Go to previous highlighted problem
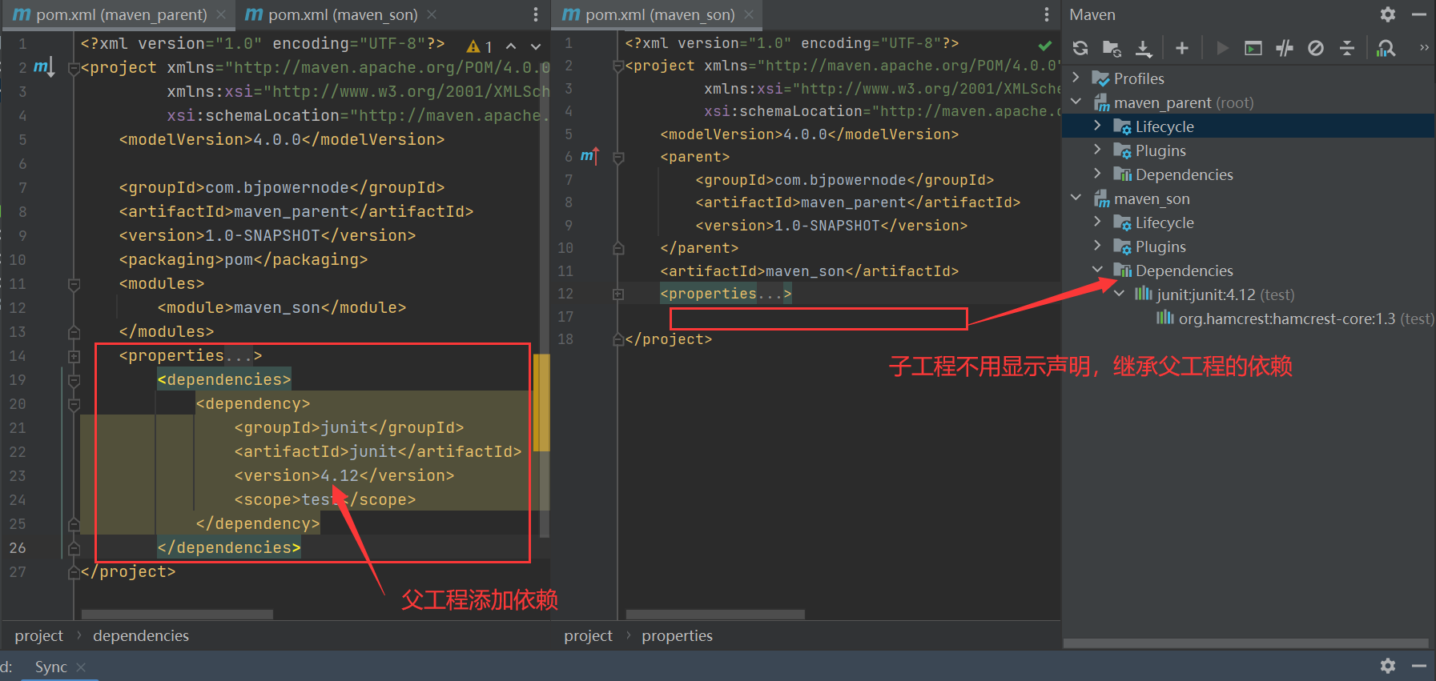 pos(511,46)
